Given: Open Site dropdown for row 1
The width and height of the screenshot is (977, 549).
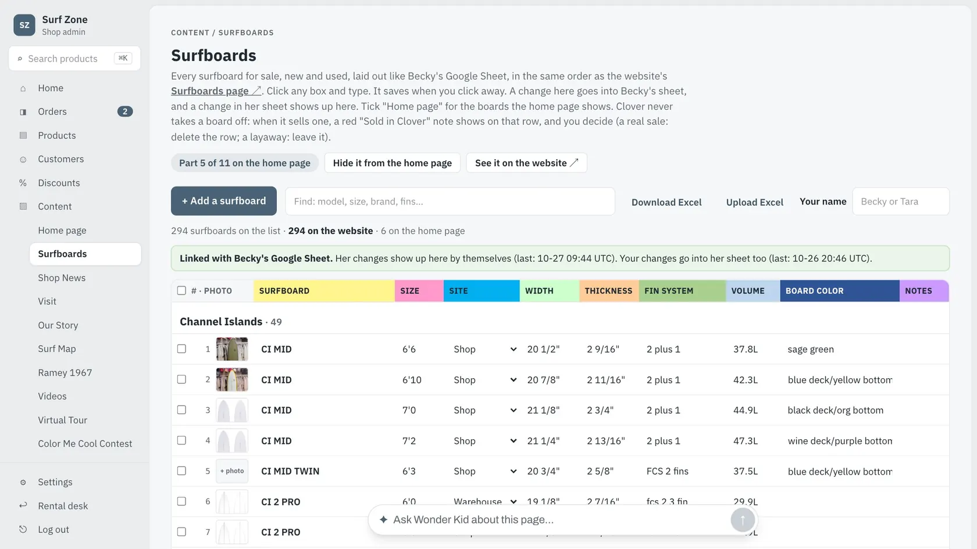Looking at the screenshot, I should point(484,349).
